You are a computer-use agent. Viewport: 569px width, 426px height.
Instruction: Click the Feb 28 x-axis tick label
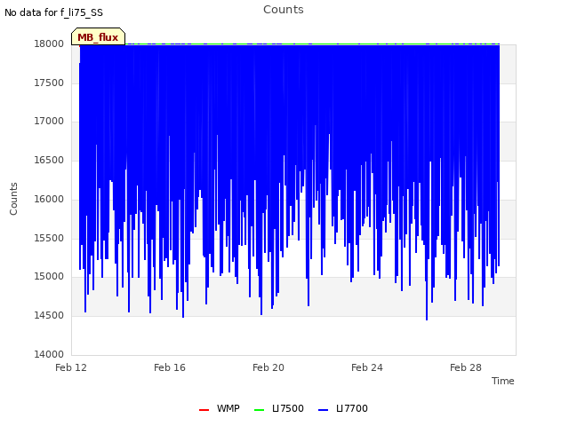point(466,367)
